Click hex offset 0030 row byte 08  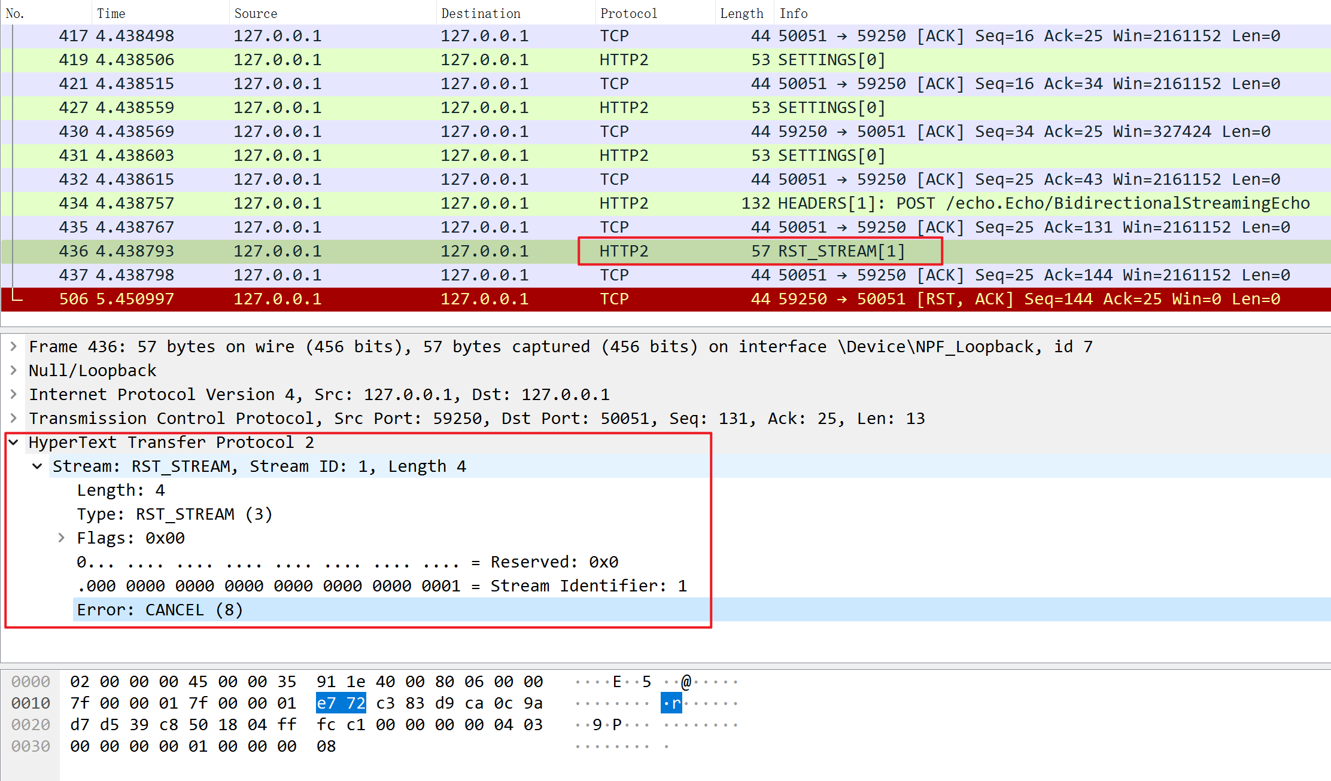pyautogui.click(x=326, y=746)
